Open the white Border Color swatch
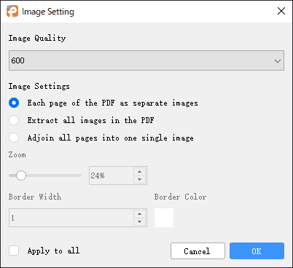This screenshot has width=293, height=268. click(x=164, y=218)
